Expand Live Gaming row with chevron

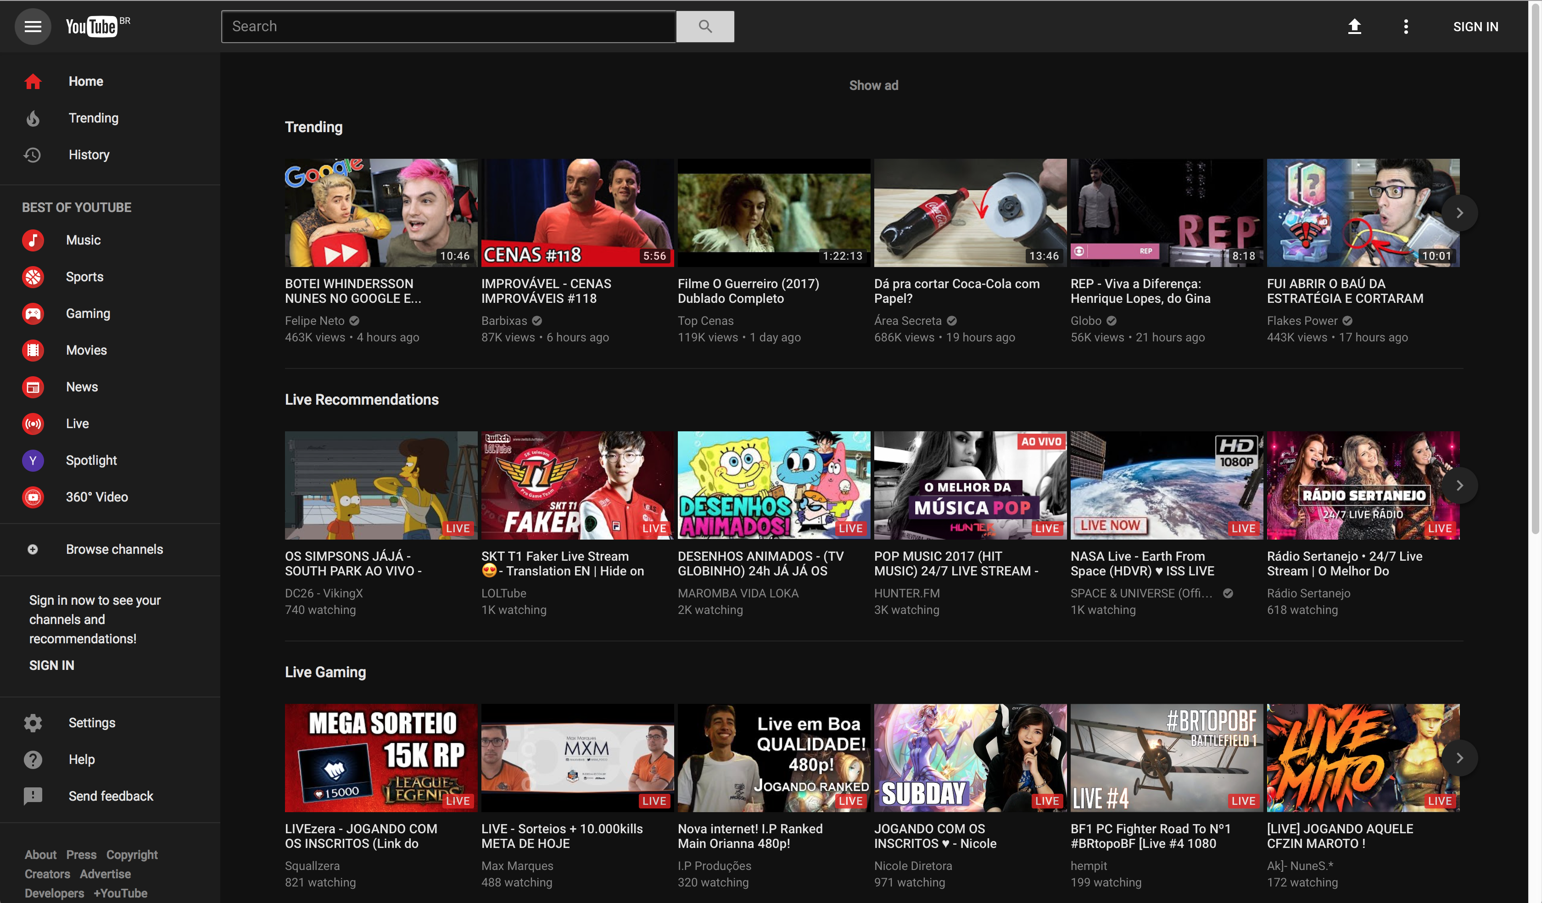(1459, 758)
